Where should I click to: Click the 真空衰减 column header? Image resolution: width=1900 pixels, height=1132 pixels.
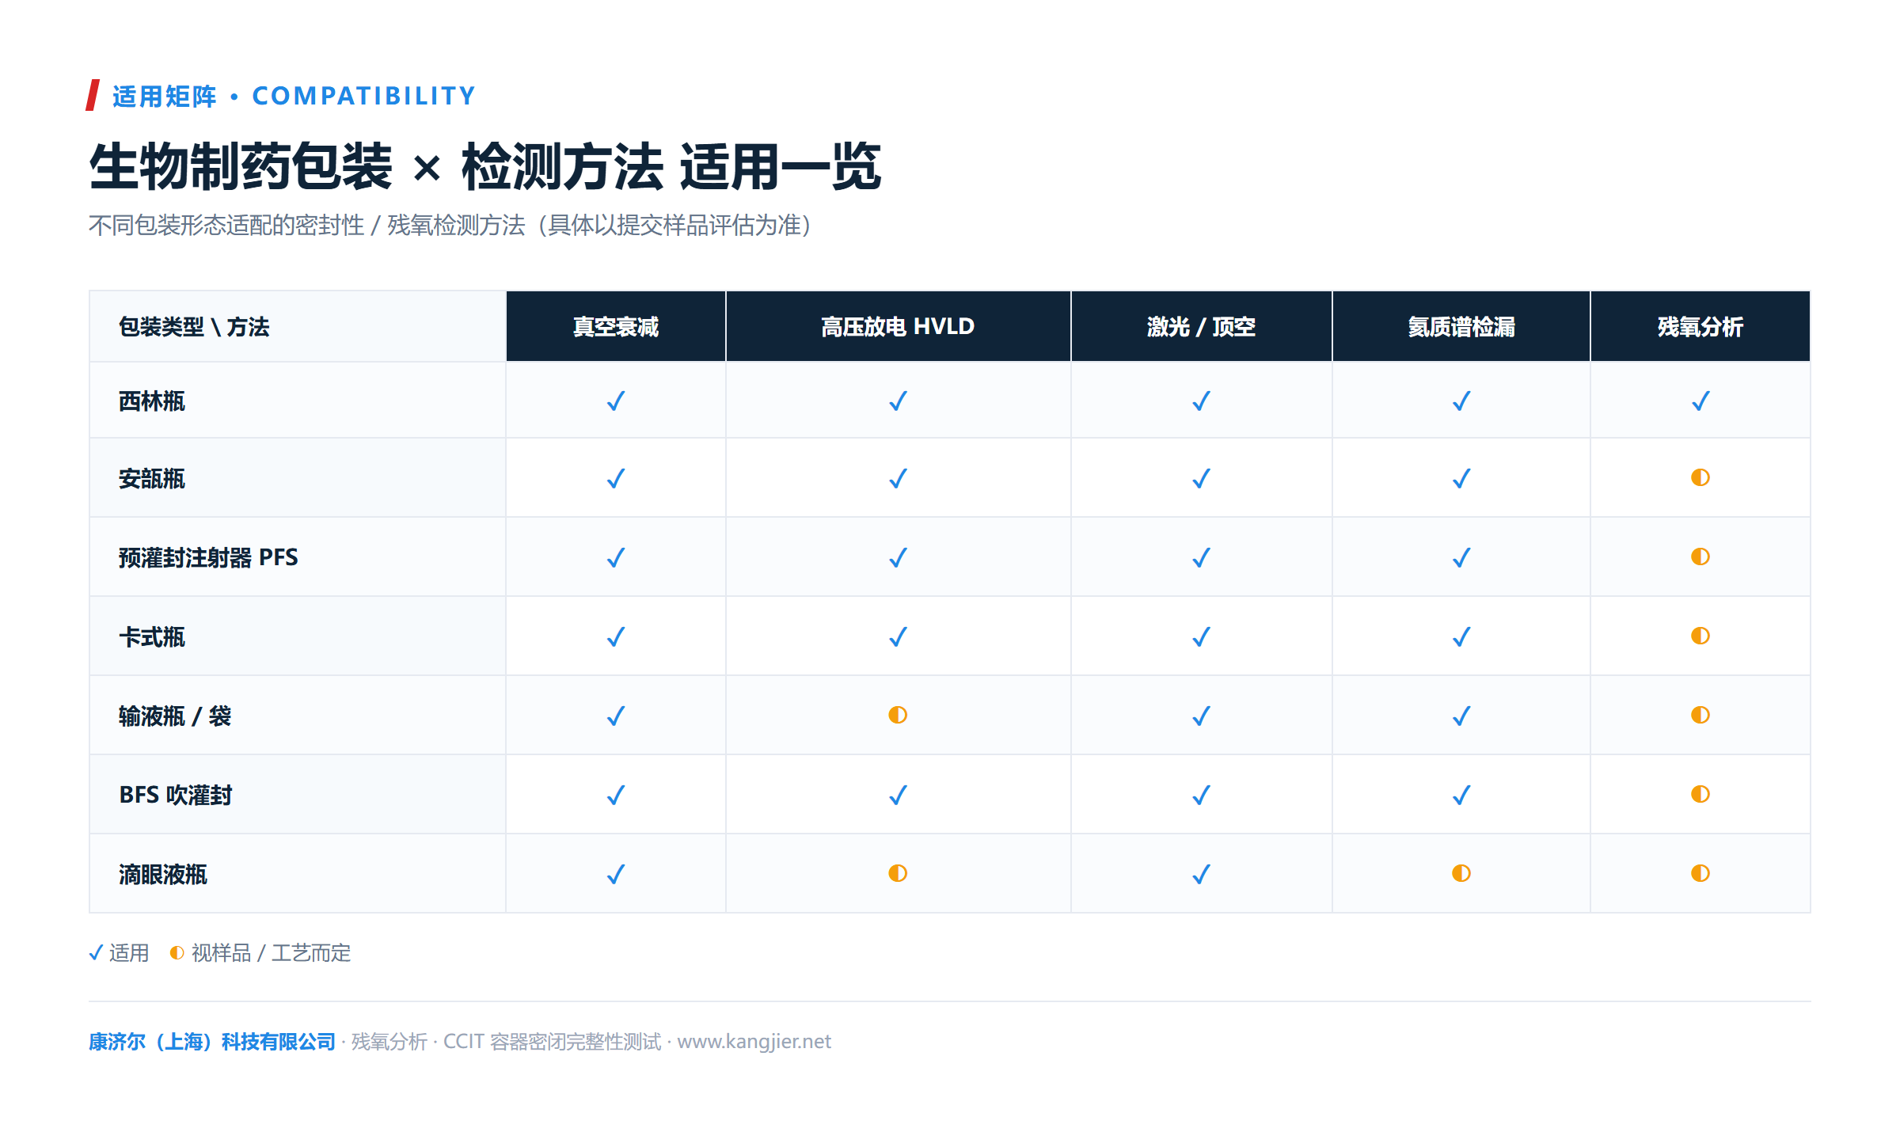tap(615, 326)
